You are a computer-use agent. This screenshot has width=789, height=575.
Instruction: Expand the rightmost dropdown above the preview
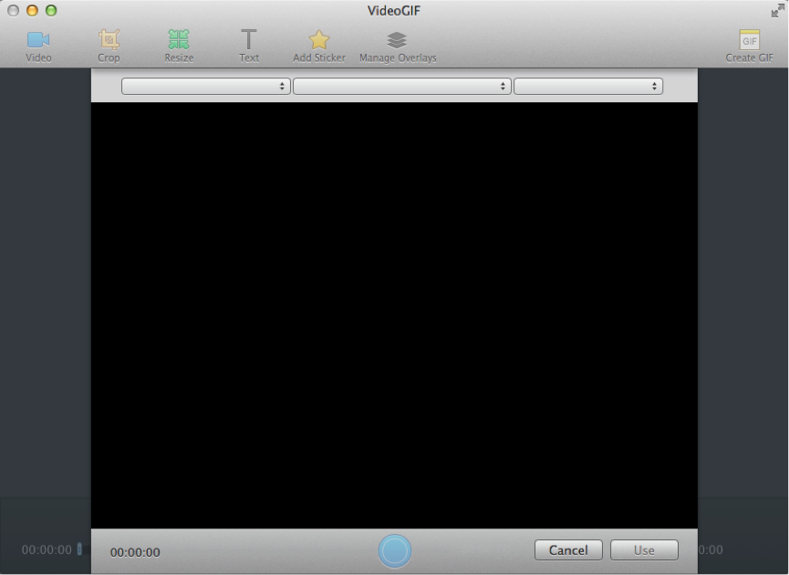[x=587, y=86]
